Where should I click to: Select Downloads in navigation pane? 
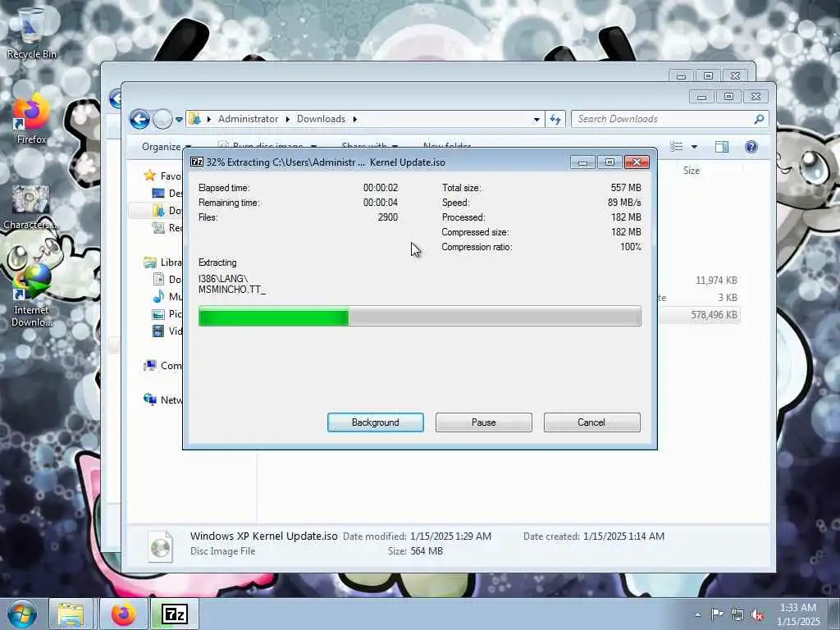[x=167, y=211]
